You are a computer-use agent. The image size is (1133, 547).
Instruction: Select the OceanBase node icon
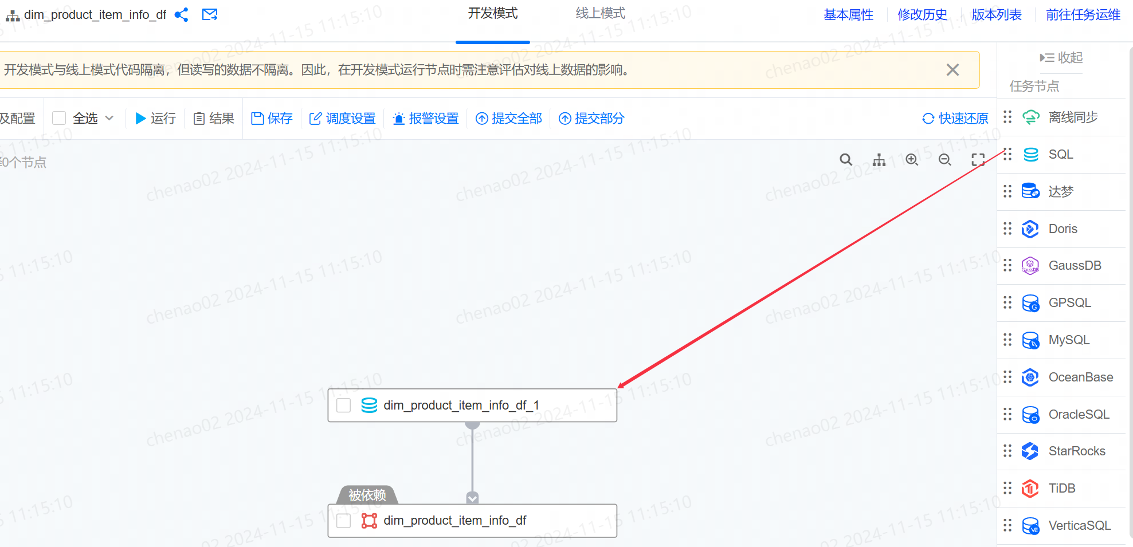(1030, 377)
